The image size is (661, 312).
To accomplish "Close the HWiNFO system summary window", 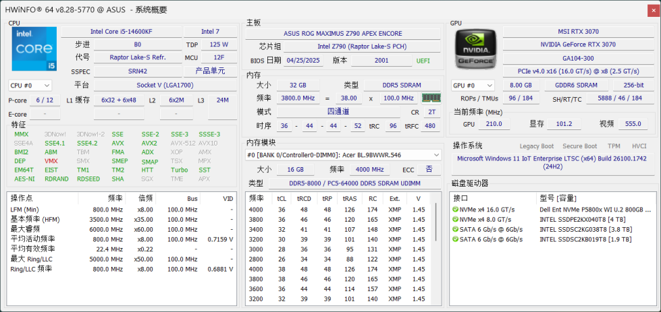I will click(x=654, y=11).
